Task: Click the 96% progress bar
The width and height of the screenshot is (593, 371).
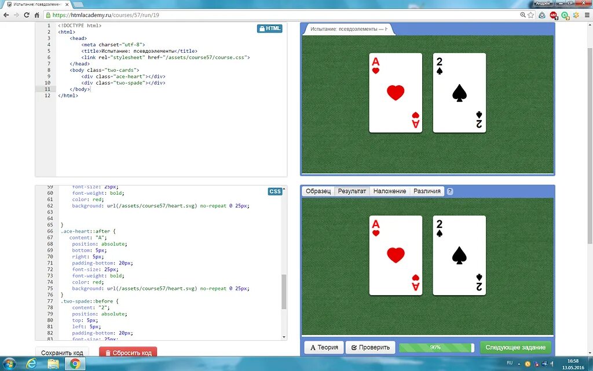Action: 437,348
